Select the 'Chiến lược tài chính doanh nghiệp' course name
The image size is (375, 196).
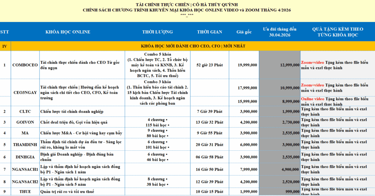[72, 111]
